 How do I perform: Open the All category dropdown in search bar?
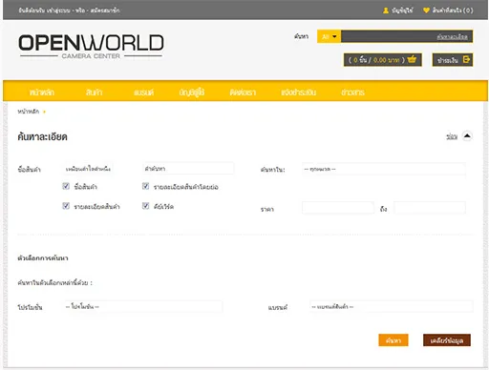point(329,36)
